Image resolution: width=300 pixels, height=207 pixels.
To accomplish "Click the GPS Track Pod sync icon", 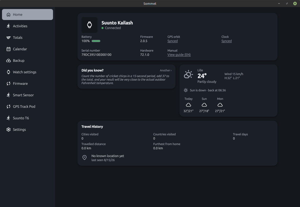I will 8,106.
